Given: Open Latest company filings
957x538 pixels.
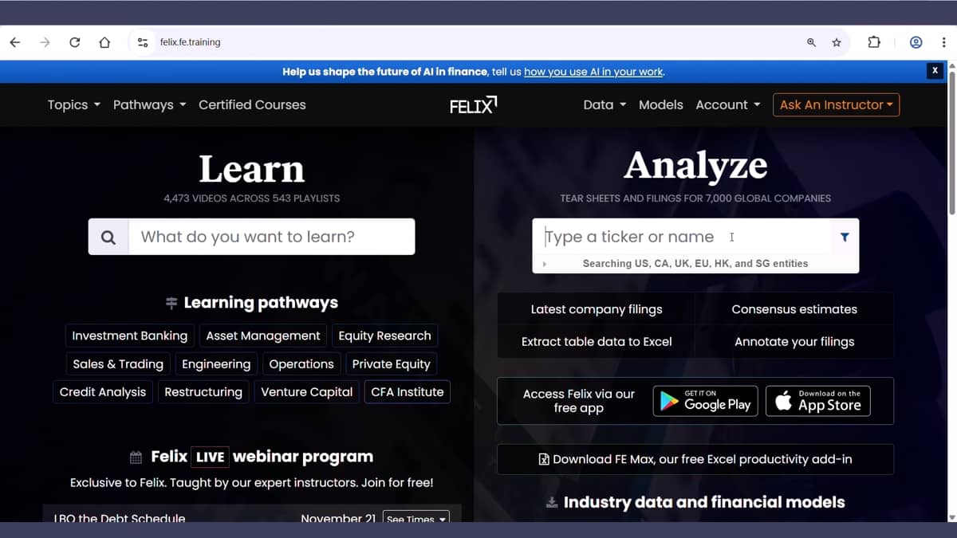Looking at the screenshot, I should 597,309.
